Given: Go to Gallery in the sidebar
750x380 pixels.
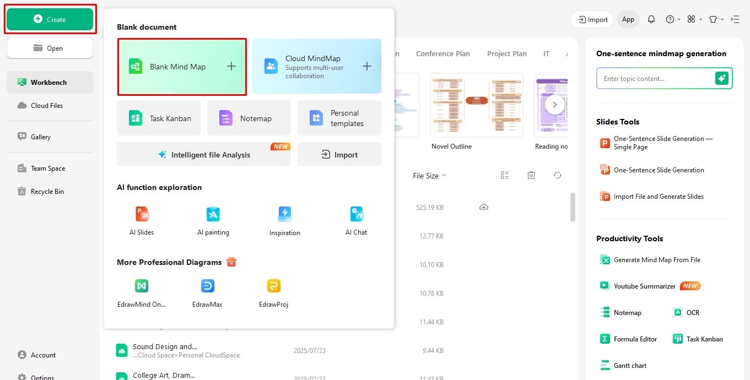Looking at the screenshot, I should tap(50, 137).
